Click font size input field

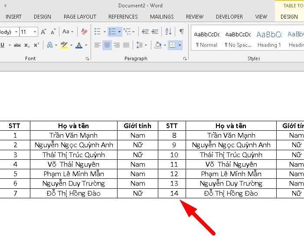pyautogui.click(x=26, y=32)
